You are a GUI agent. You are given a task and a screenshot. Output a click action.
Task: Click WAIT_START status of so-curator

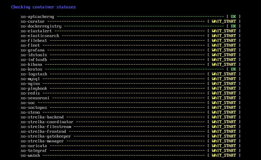[224, 22]
